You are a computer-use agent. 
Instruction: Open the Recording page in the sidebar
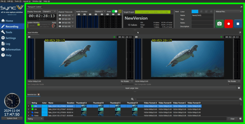(12, 26)
